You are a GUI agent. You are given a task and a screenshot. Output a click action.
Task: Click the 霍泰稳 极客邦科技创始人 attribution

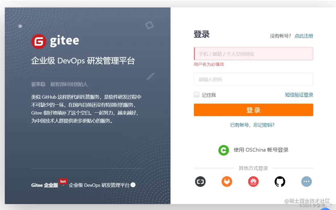click(x=59, y=84)
